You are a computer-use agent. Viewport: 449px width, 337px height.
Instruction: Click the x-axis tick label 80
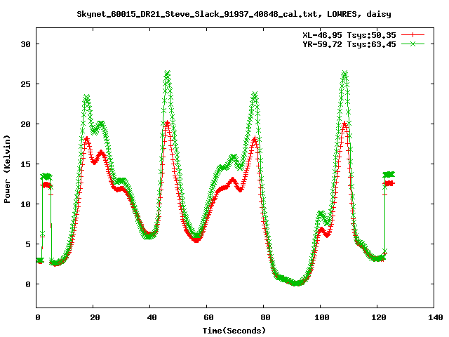pos(265,317)
